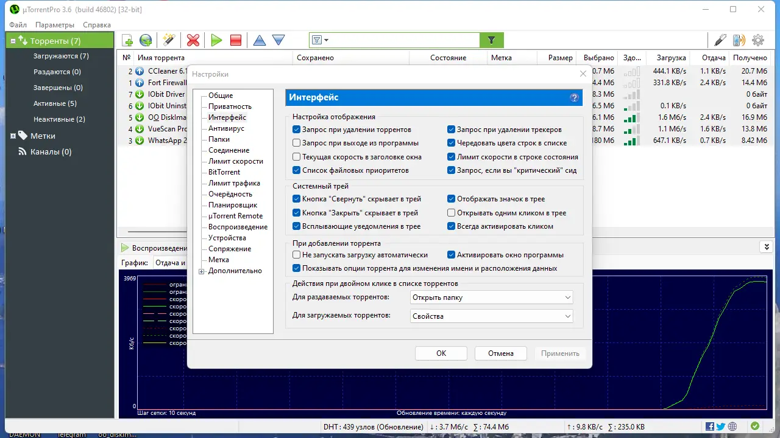Uncheck 'Всплывающие уведомления в трее'
This screenshot has width=780, height=438.
296,226
